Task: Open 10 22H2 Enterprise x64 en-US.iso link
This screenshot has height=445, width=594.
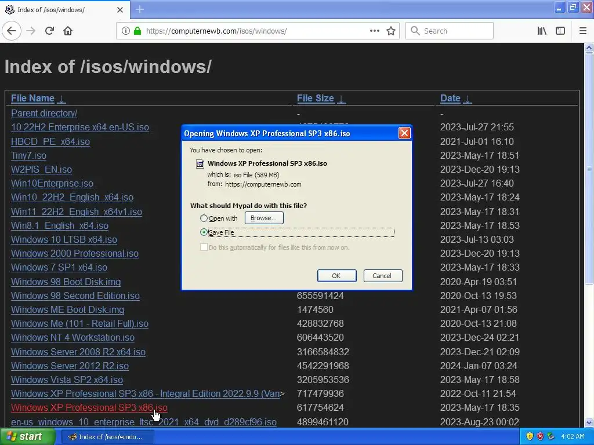Action: (x=80, y=127)
